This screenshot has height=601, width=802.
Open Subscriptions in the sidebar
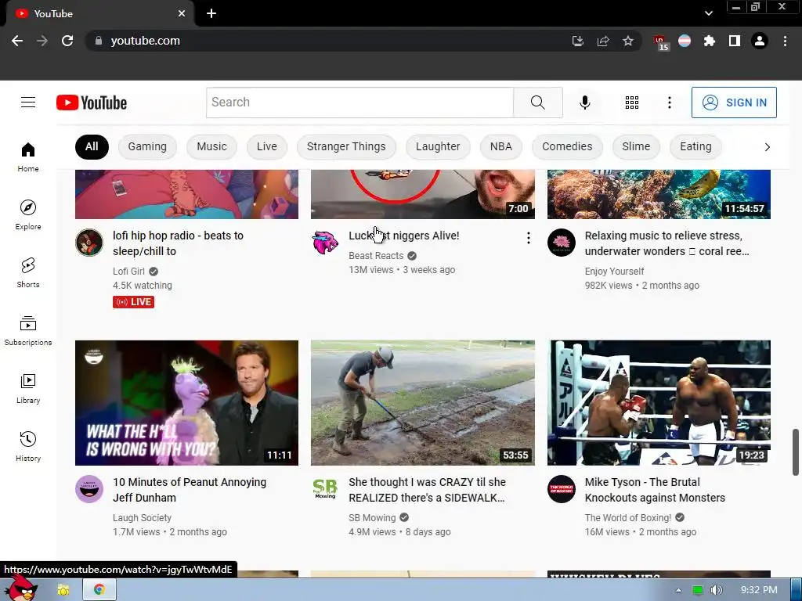pyautogui.click(x=28, y=331)
